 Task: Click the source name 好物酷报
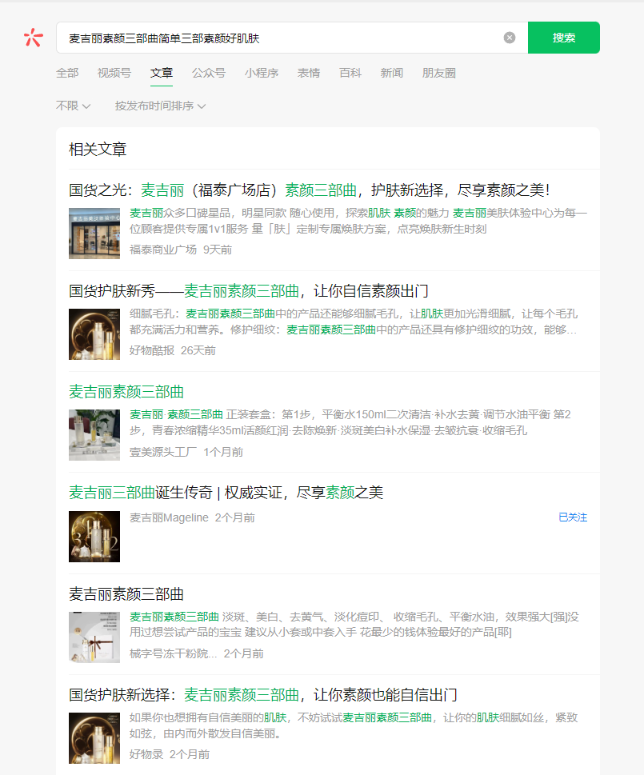[152, 350]
